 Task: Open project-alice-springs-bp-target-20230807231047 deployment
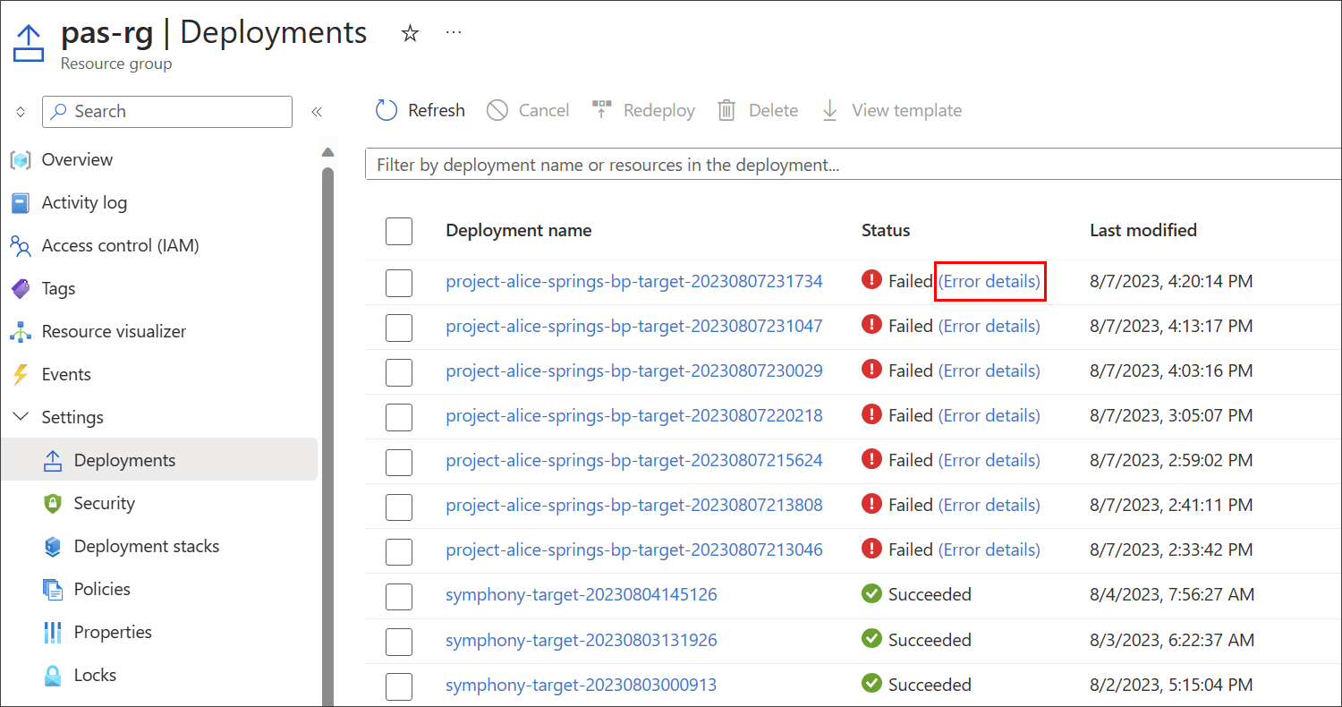tap(633, 326)
